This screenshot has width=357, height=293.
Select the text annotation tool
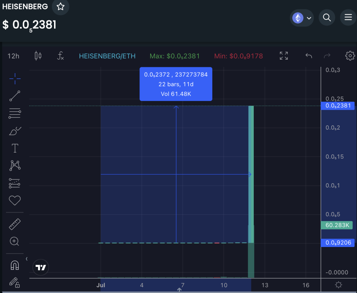click(15, 148)
